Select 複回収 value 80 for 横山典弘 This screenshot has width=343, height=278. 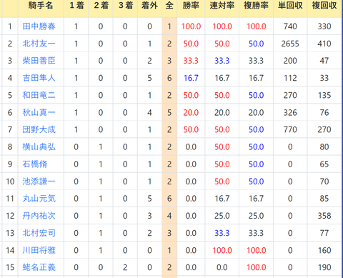[x=324, y=147]
